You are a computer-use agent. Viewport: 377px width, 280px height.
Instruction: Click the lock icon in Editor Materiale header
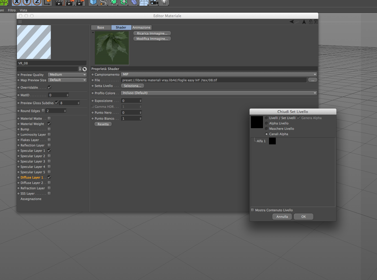click(x=311, y=22)
